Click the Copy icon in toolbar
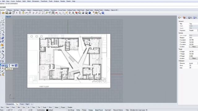198x111 pixels. coord(20,13)
